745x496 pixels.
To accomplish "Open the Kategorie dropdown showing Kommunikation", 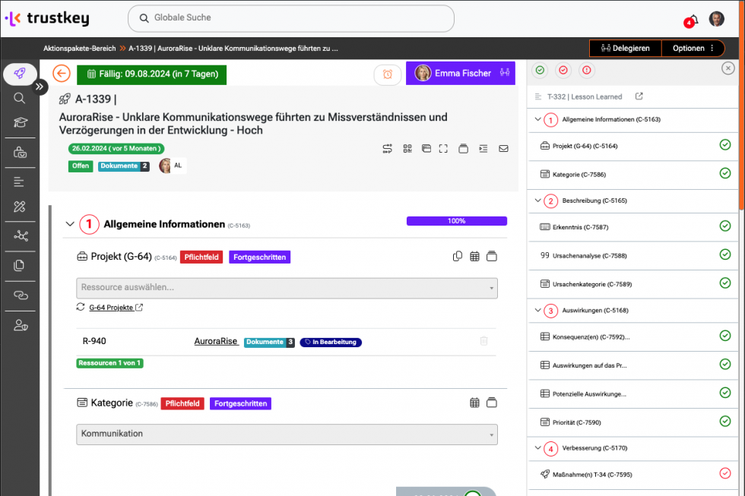I will point(287,433).
